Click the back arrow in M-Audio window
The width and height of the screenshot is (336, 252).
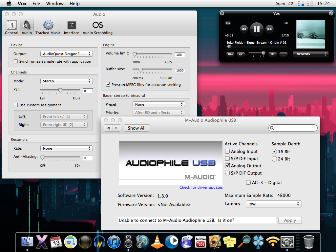108,128
